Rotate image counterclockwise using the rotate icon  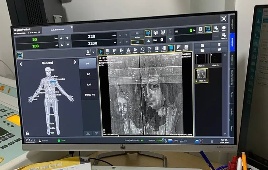point(142,50)
